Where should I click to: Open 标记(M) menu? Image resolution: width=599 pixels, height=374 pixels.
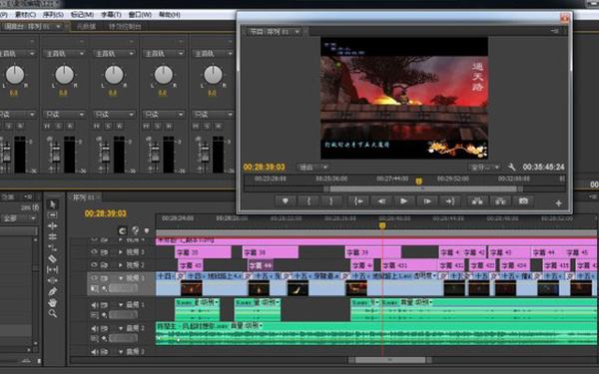click(x=82, y=15)
